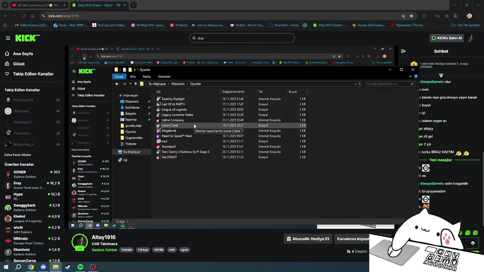Select League of Legends shortcut

(174, 110)
